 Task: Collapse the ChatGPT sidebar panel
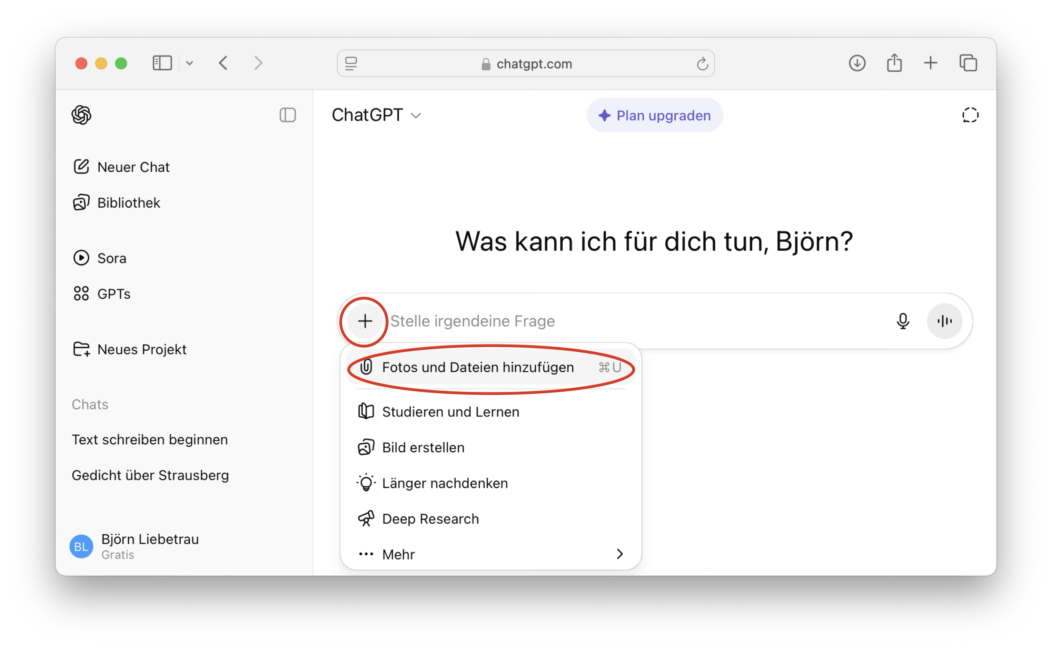click(288, 115)
